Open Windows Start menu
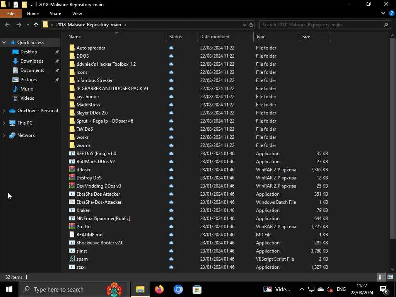Viewport: 396px width, 297px height. [9, 289]
